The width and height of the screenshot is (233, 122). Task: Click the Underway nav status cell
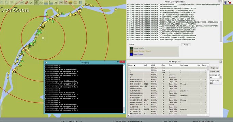point(184,109)
